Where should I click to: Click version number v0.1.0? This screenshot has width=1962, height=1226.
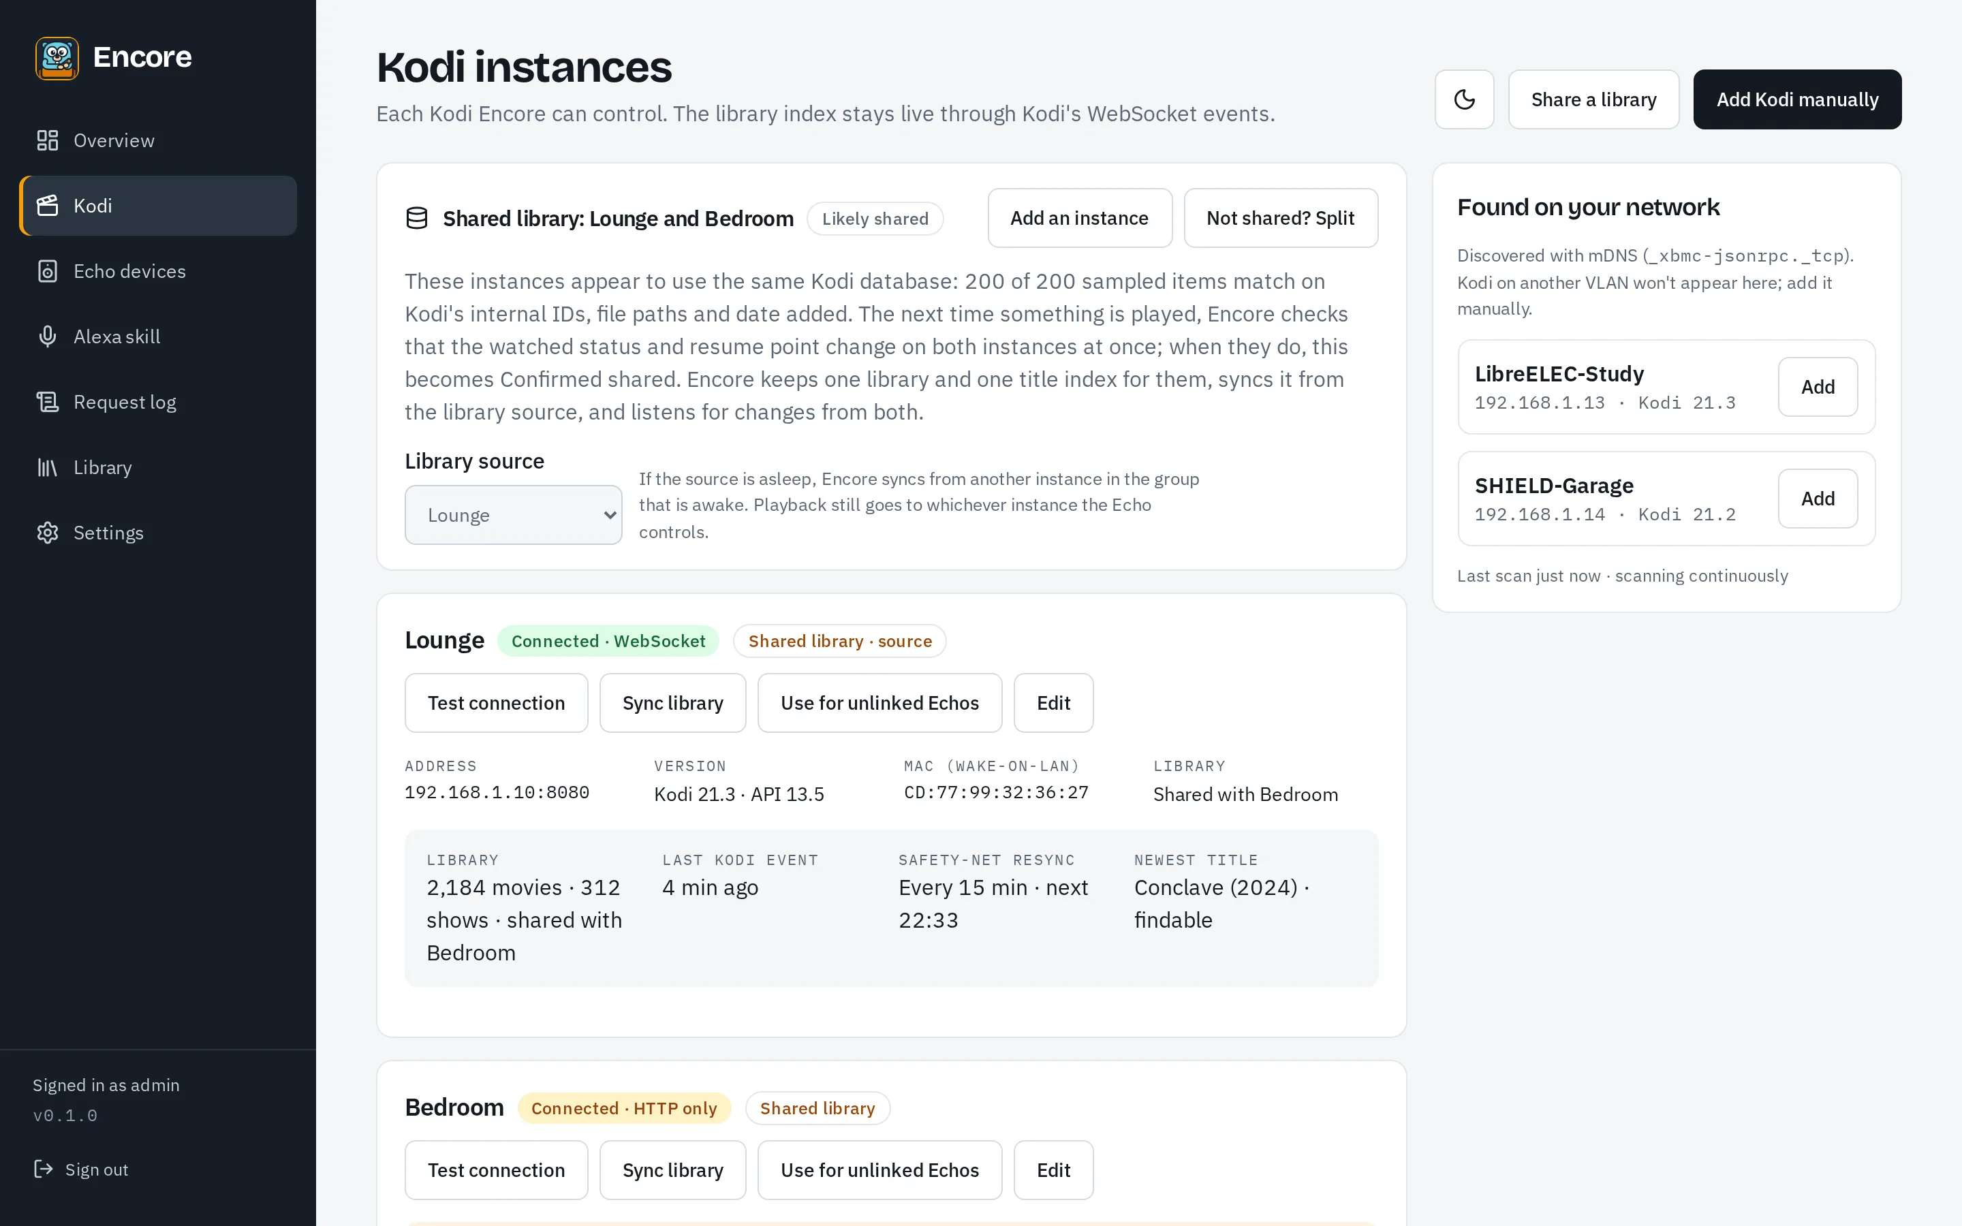click(x=65, y=1116)
